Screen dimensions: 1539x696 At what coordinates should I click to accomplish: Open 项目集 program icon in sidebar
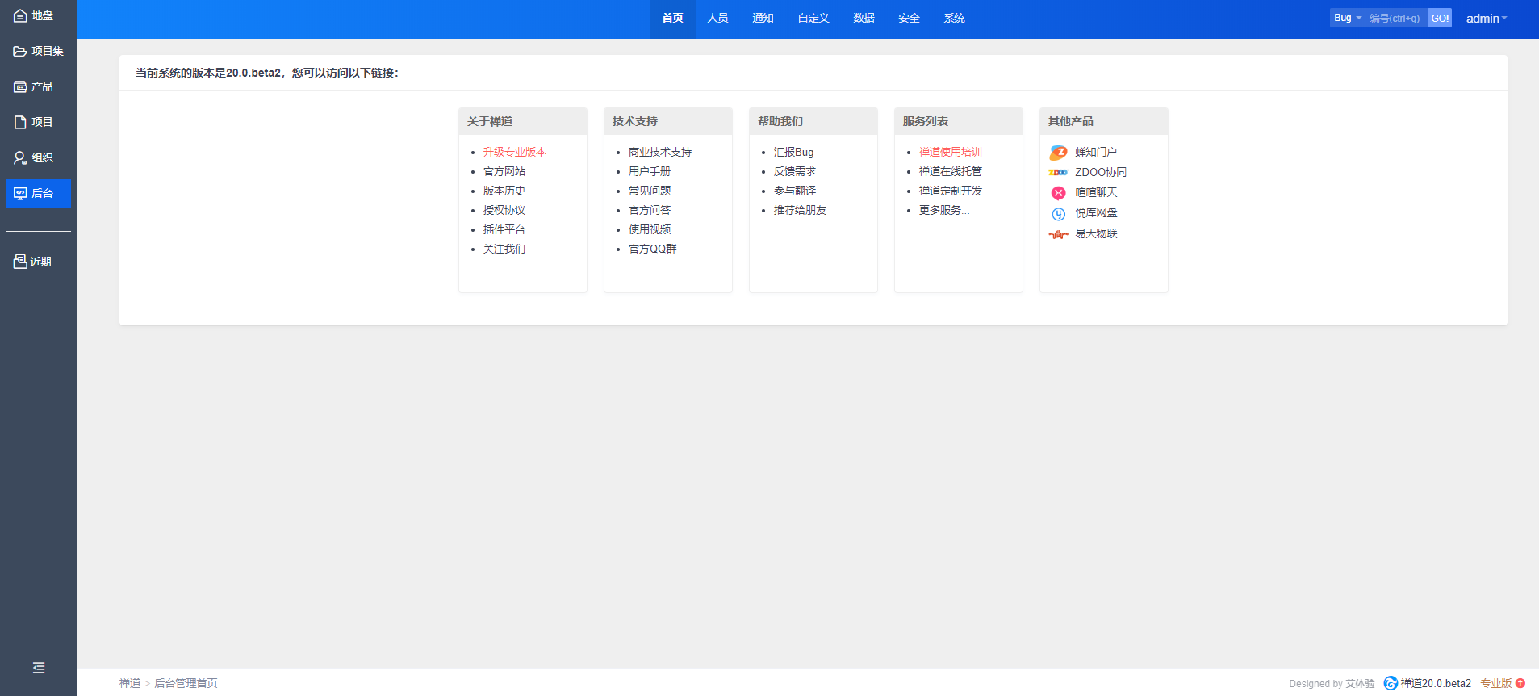[20, 51]
